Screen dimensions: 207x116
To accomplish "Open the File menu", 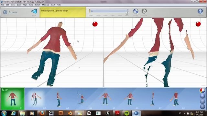I will coord(2,5).
